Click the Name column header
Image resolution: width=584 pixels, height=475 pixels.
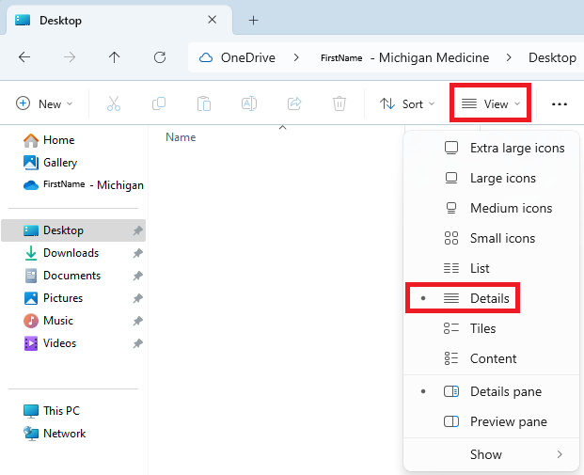(x=181, y=137)
